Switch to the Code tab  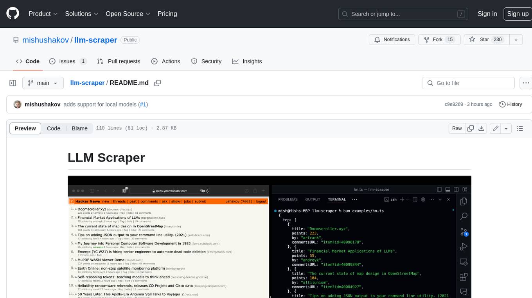point(28,61)
